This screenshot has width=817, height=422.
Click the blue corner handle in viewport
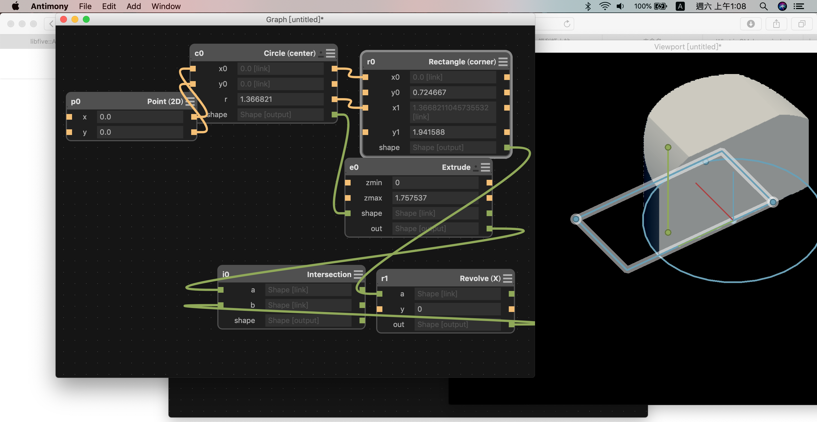coord(576,219)
